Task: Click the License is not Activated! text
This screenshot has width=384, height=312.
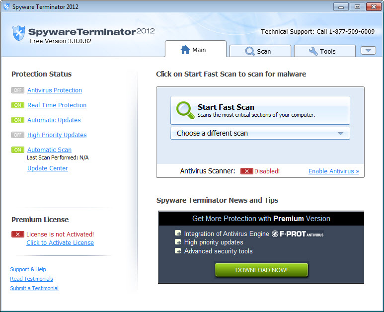Action: tap(60, 234)
